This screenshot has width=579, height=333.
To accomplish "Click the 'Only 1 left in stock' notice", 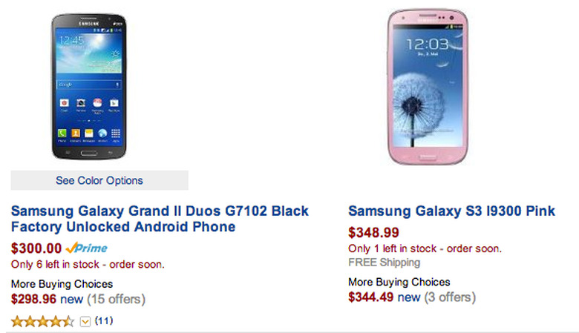I will (425, 248).
